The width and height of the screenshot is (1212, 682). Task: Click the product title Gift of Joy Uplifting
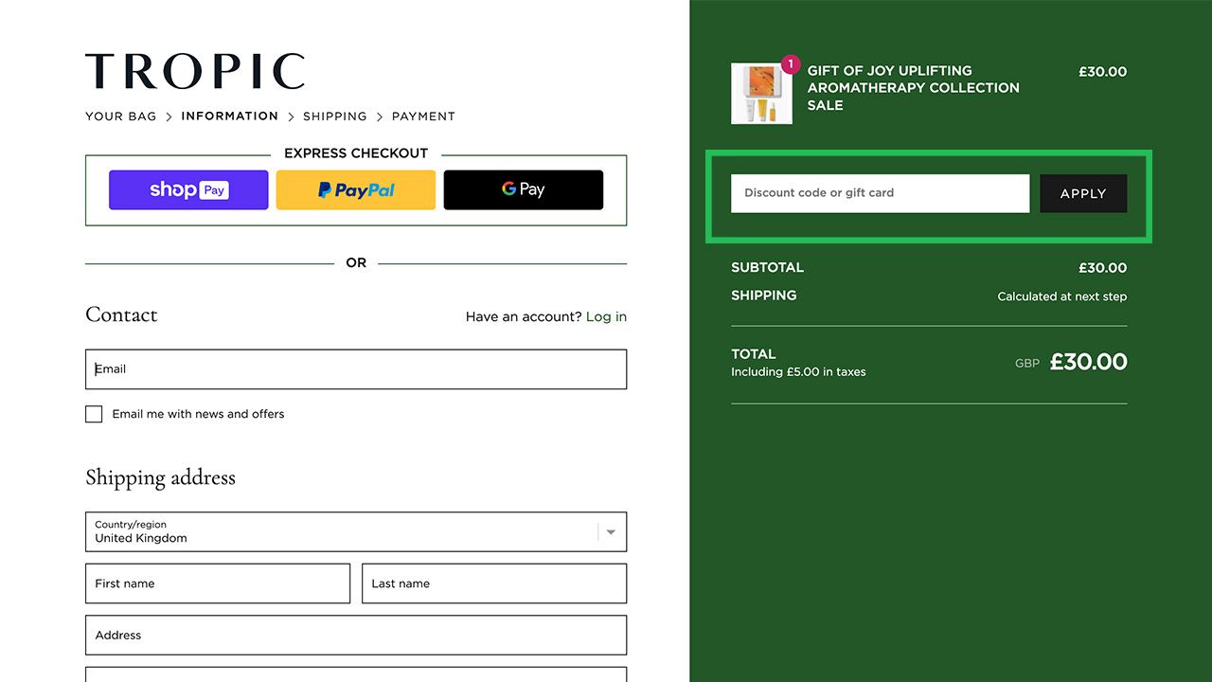(x=914, y=88)
